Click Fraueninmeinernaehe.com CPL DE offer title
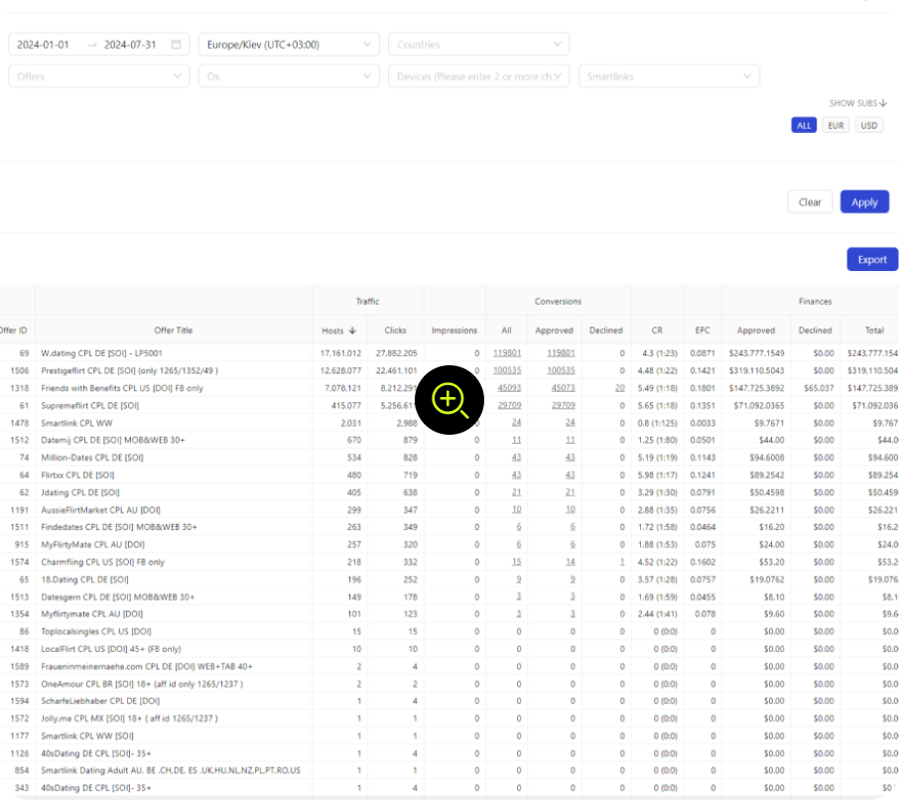The width and height of the screenshot is (899, 800). [146, 666]
